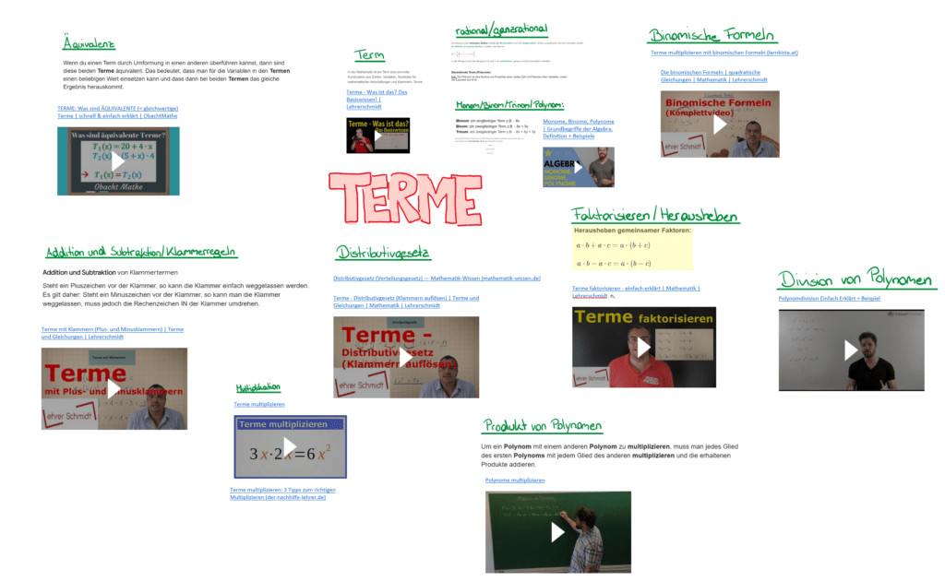
Task: Open the 'Polynome multiplizieren' link
Action: coord(515,480)
